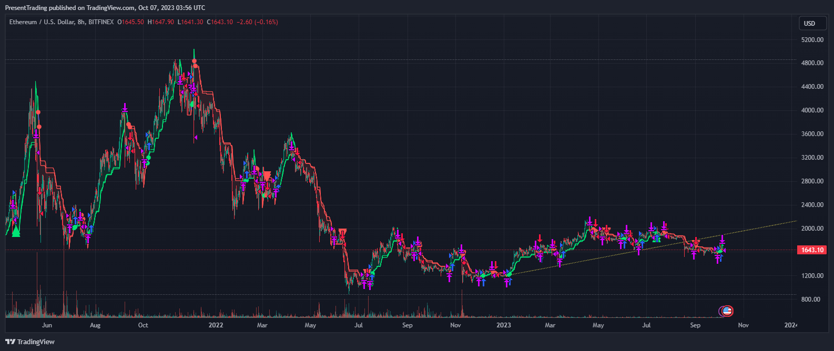Click the large red down-triangle near 2800
Screen dimensions: 834x351
pyautogui.click(x=267, y=176)
